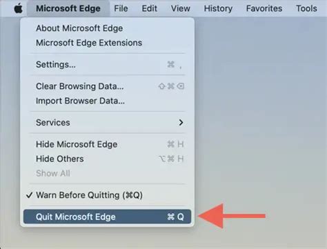Choose Import Browser Data…
327x249 pixels.
[107, 101]
